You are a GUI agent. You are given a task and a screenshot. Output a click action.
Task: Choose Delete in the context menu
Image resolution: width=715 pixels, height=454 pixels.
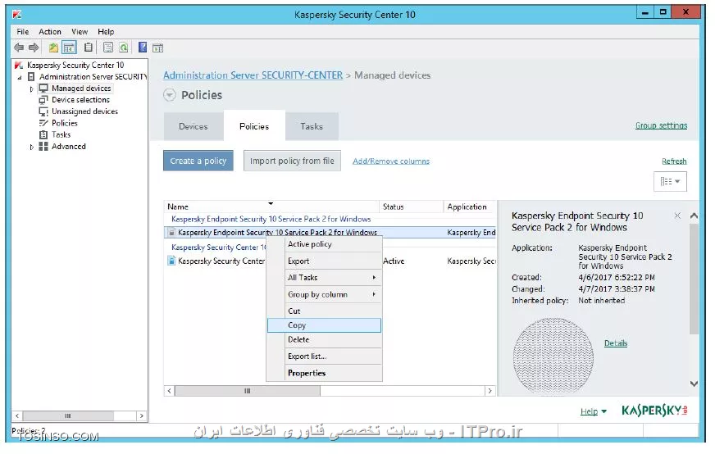pyautogui.click(x=324, y=339)
